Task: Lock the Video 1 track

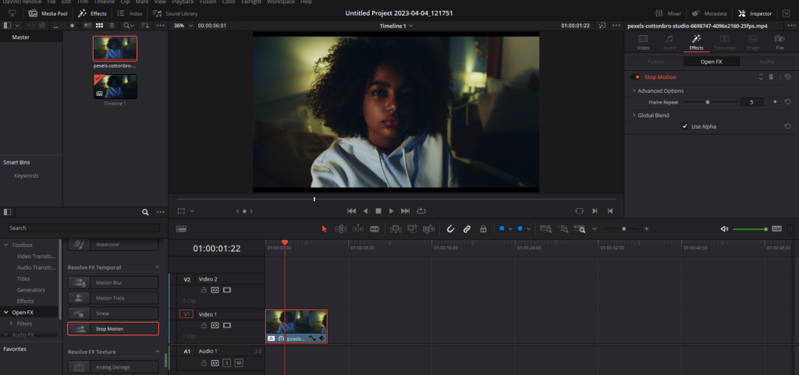Action: tap(204, 325)
